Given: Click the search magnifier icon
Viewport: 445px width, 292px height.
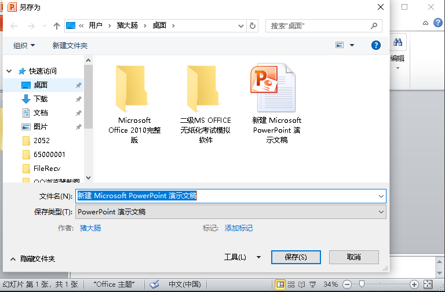Looking at the screenshot, I should 374,26.
